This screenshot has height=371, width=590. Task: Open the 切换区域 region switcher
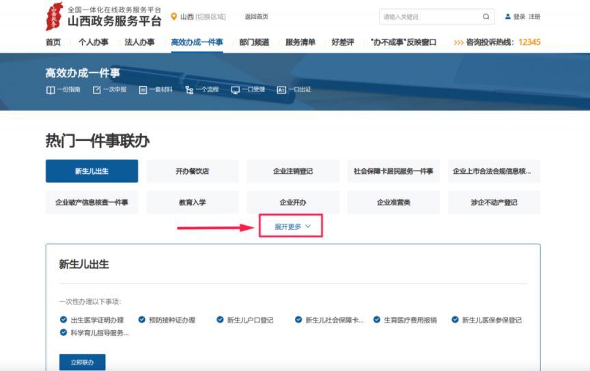[210, 16]
